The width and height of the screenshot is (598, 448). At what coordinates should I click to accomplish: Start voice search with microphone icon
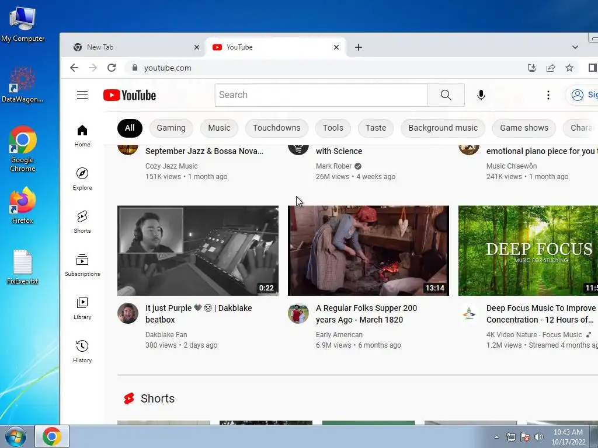click(x=481, y=95)
